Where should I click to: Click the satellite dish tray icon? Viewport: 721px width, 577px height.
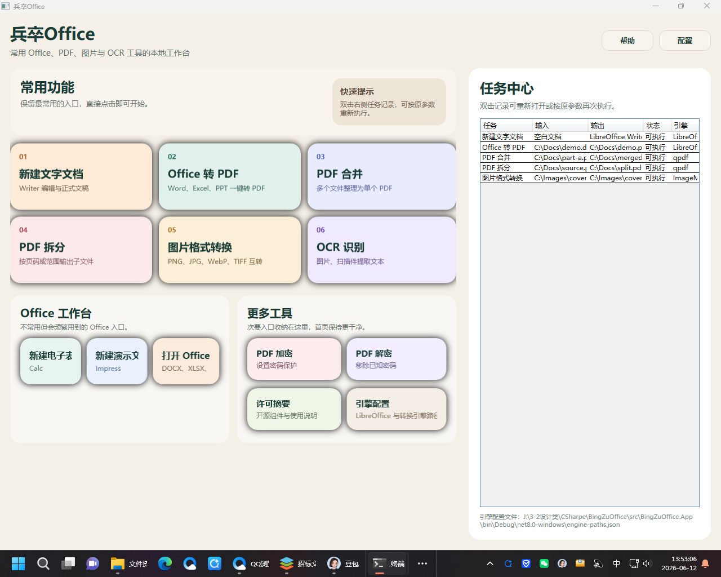(x=598, y=563)
